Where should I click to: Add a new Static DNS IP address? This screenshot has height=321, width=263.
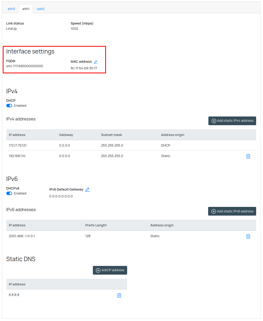tap(110, 270)
